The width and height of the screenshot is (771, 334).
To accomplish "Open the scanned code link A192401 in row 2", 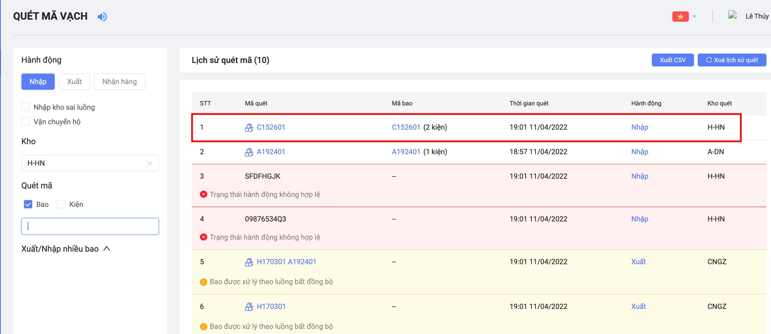I will click(271, 152).
